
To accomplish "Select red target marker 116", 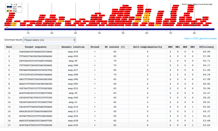I will 17,21.
